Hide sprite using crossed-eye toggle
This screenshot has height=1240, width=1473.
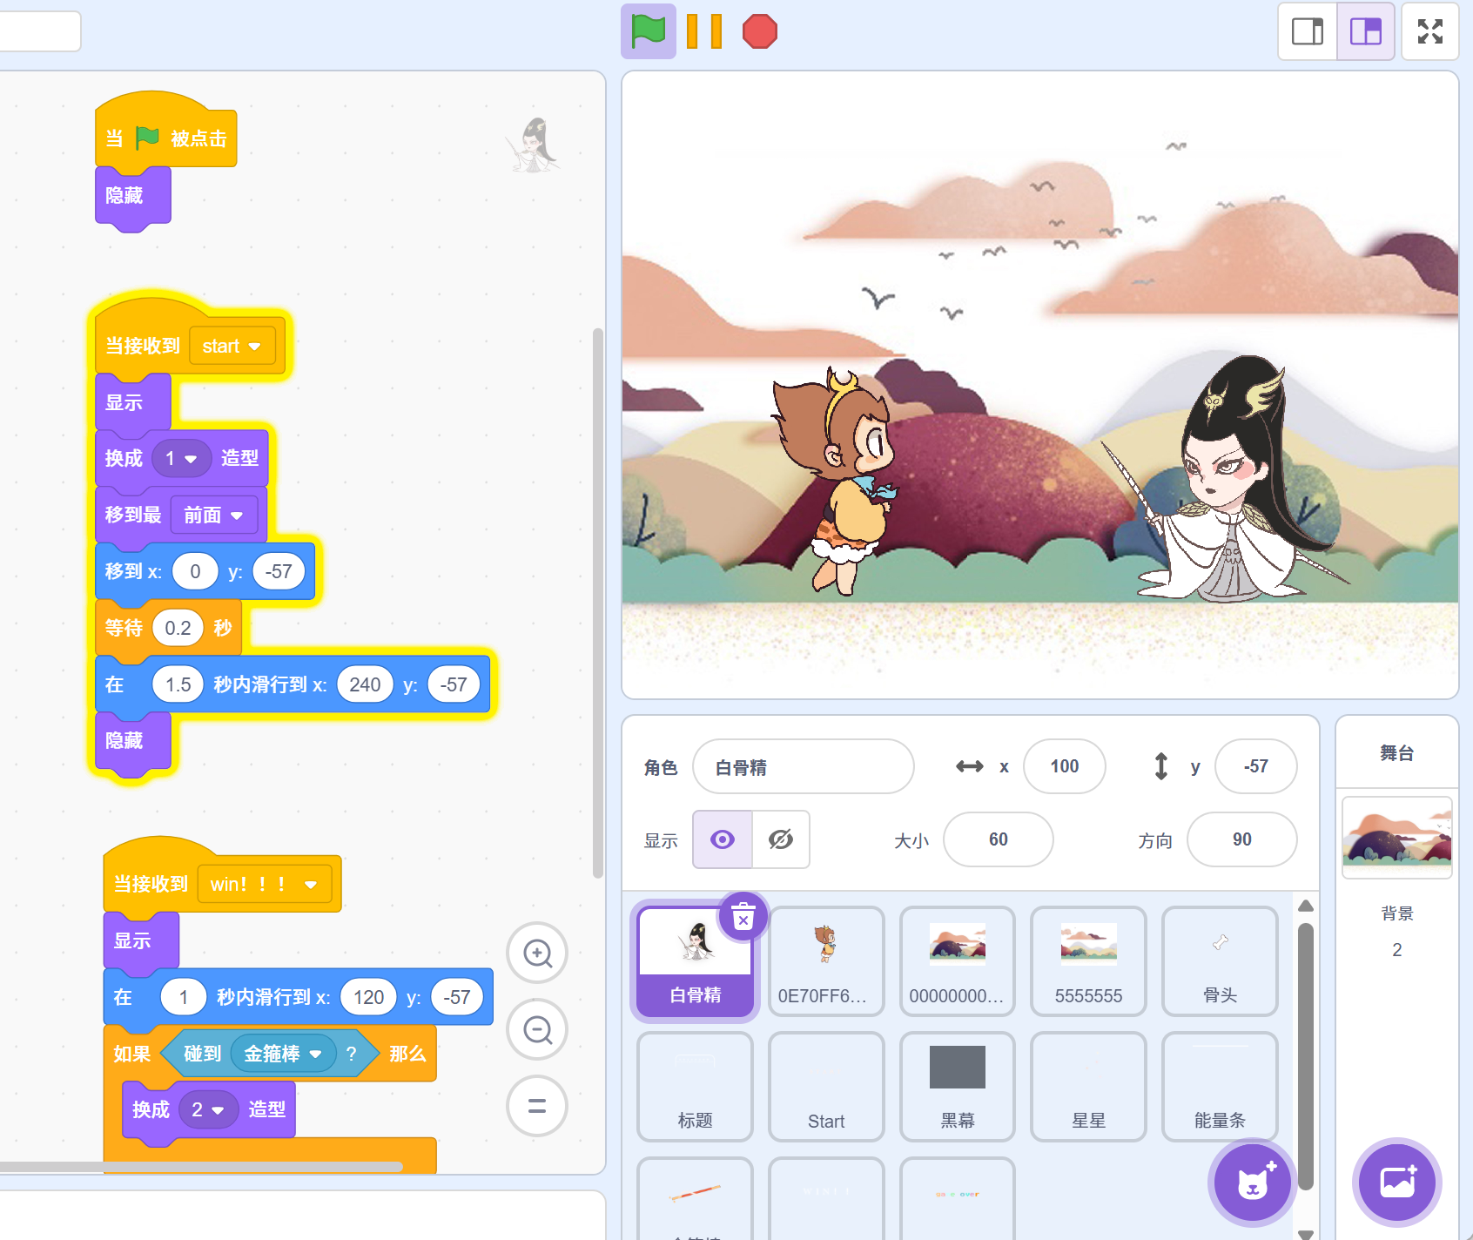click(x=781, y=839)
